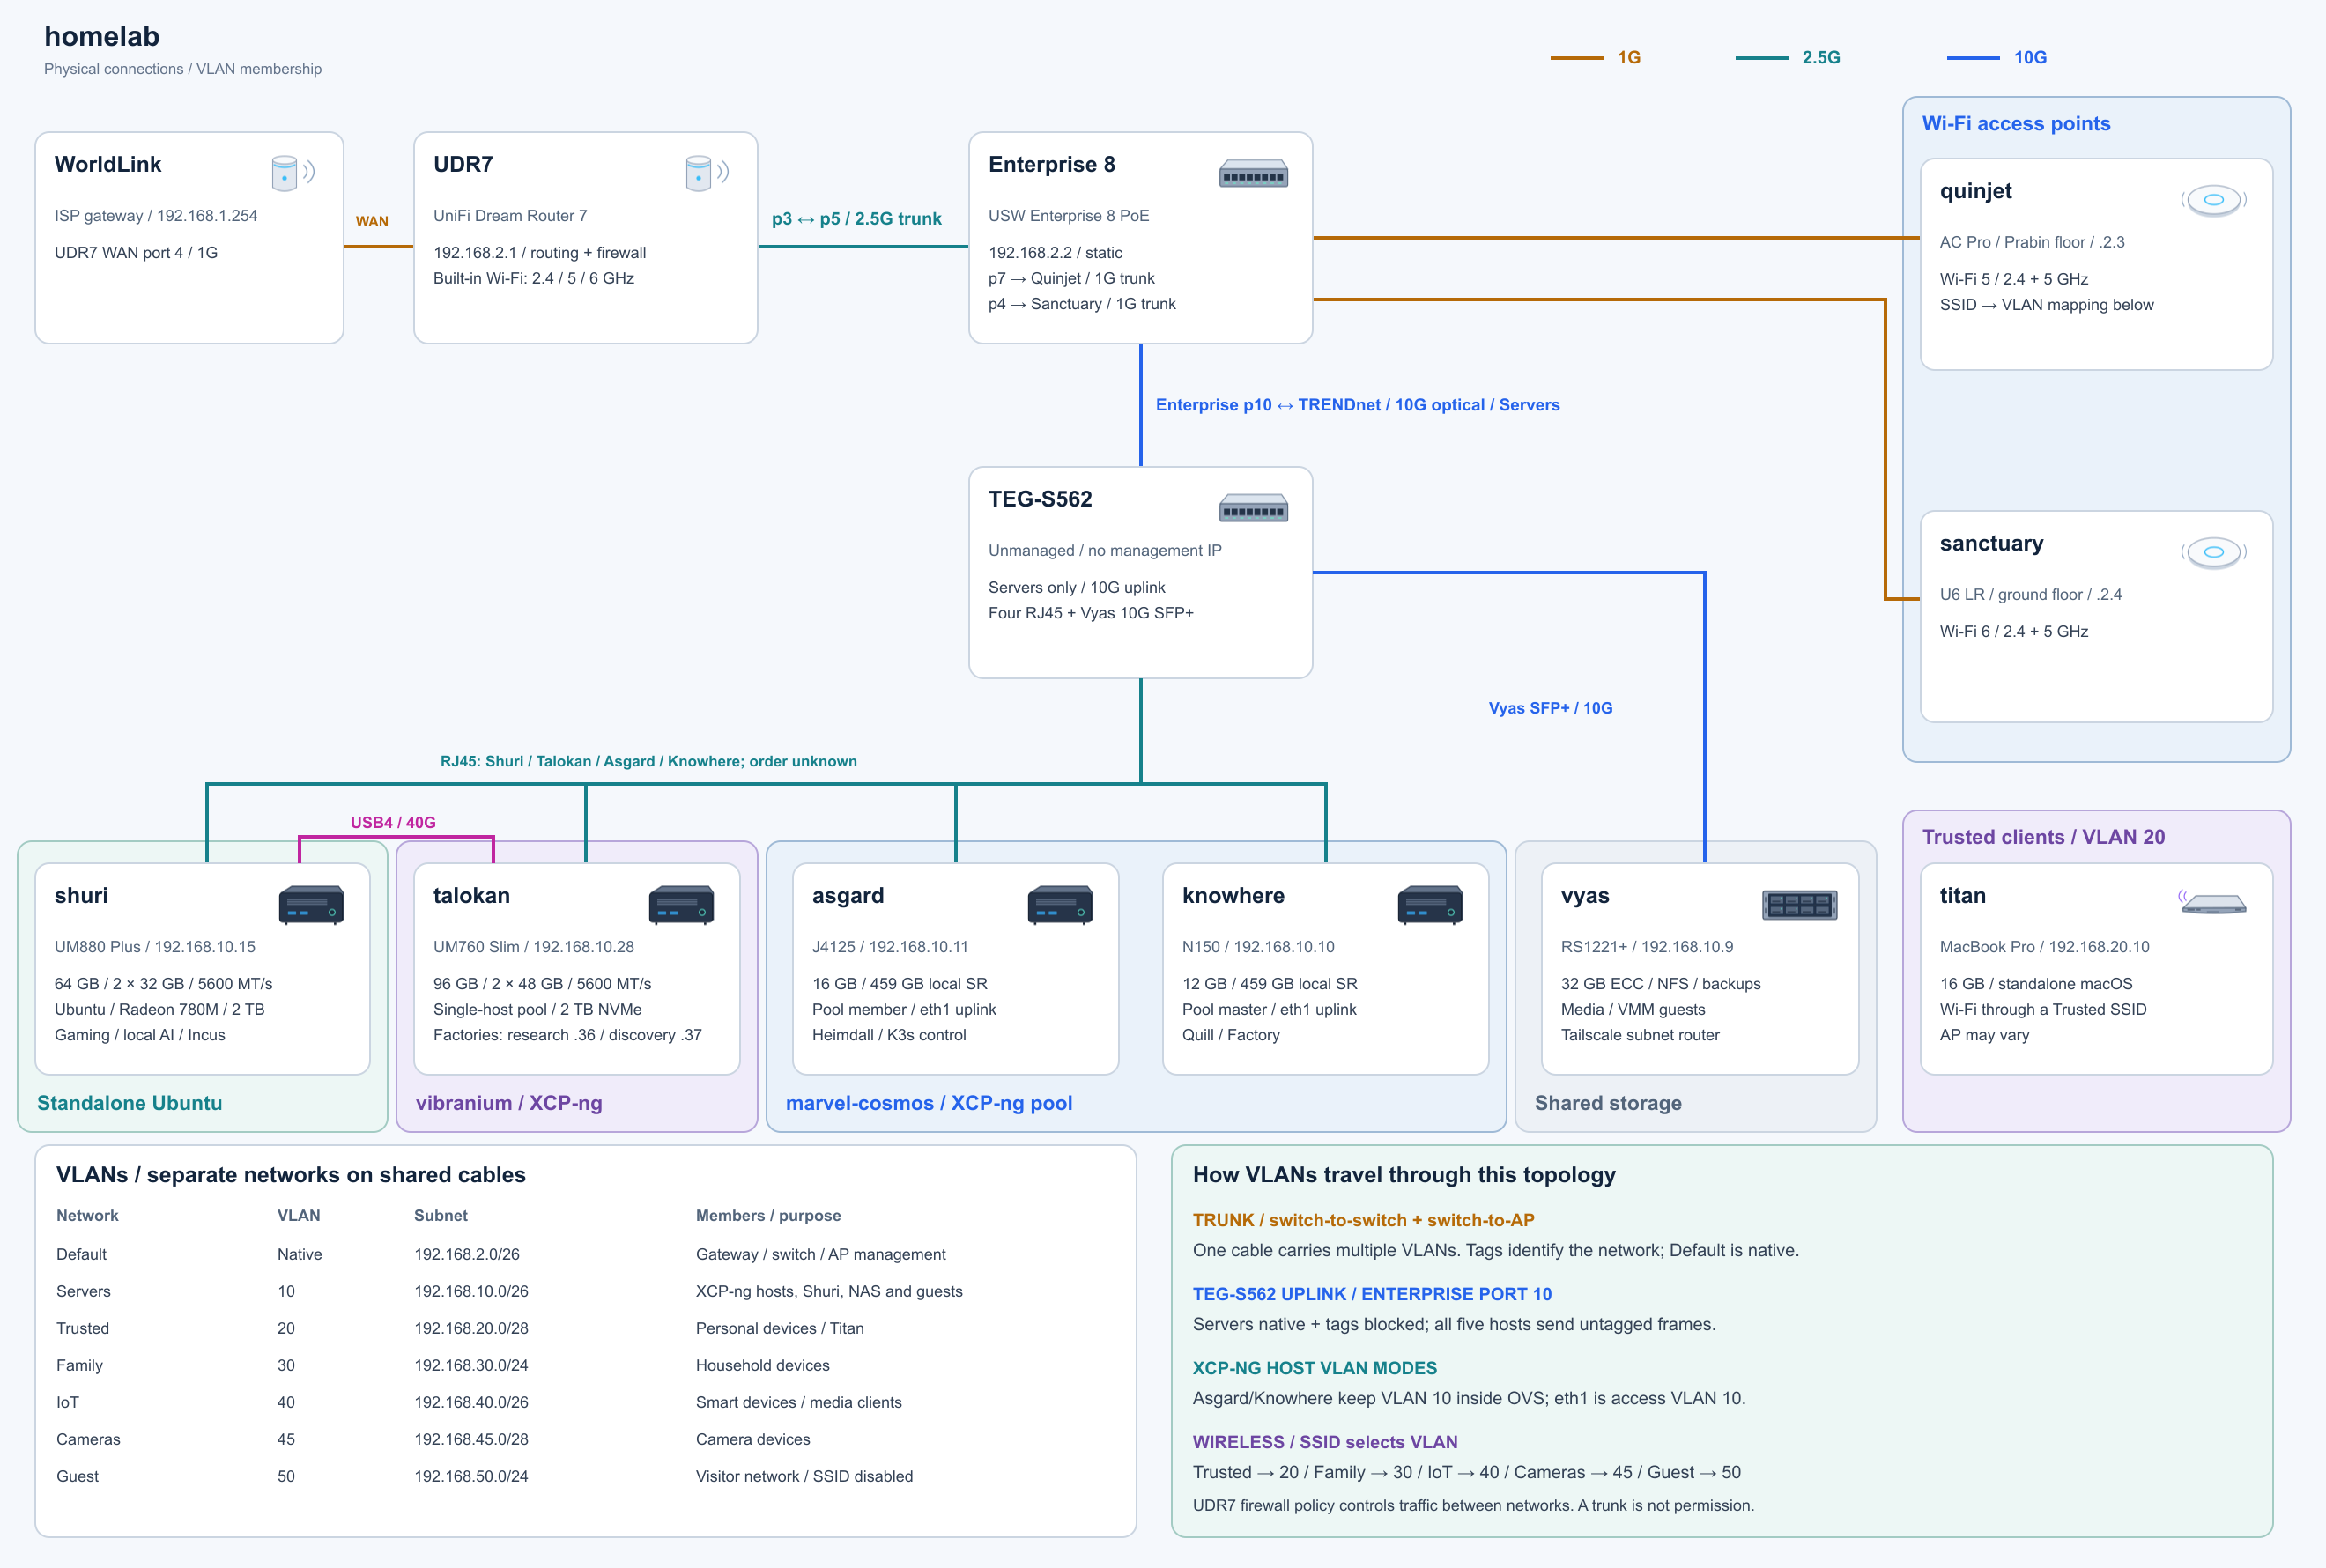
Task: Click the 'VLANs / separate networks' table title
Action: (291, 1175)
